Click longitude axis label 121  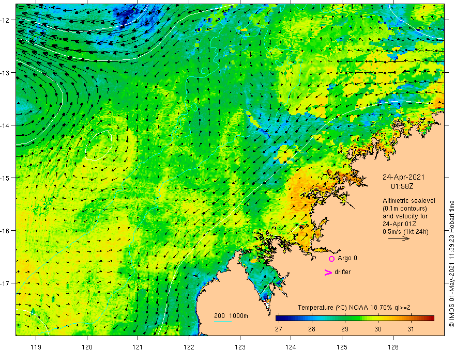138,347
